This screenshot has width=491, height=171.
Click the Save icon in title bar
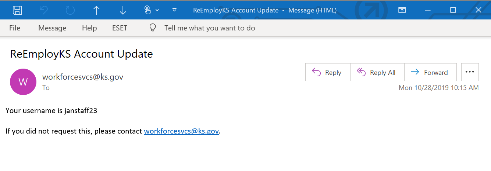point(17,10)
